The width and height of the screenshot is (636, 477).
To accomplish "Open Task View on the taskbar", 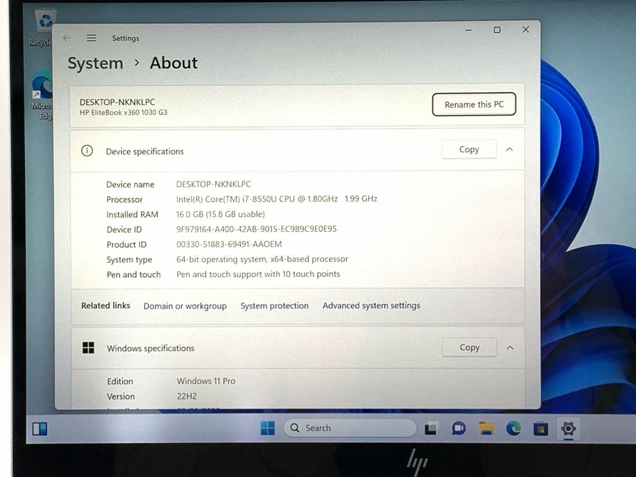I will (431, 428).
